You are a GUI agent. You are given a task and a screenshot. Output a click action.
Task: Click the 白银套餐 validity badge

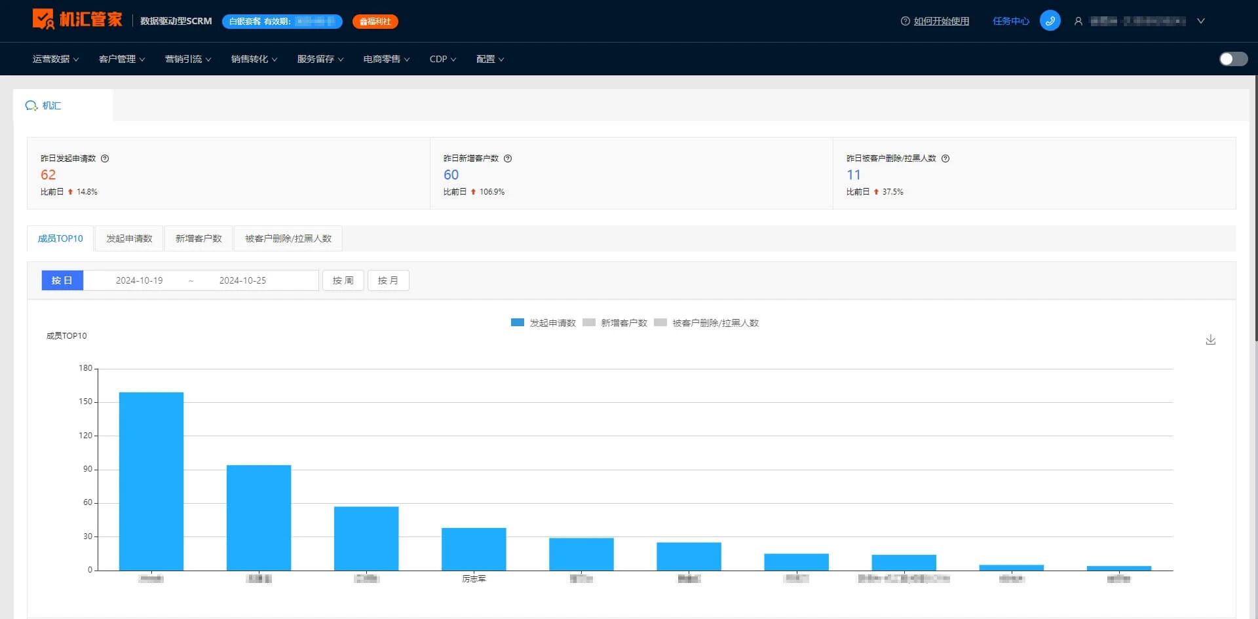282,22
